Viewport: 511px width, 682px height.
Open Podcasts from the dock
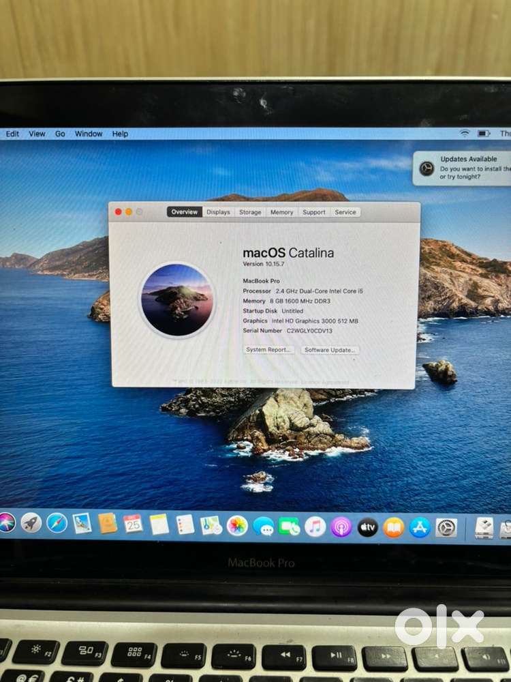pos(341,527)
